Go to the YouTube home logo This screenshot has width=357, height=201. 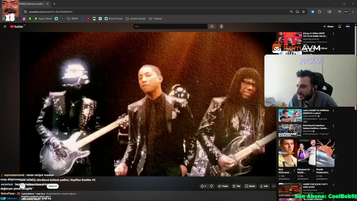click(x=17, y=27)
